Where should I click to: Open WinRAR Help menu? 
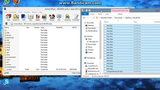pos(40,12)
